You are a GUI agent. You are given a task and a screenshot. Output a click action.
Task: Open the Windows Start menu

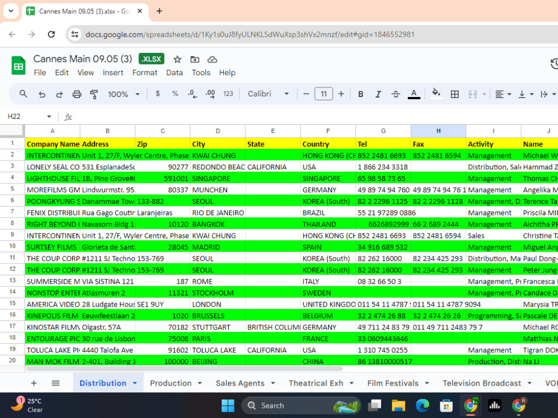click(x=228, y=406)
